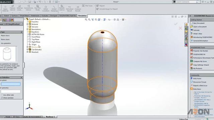The height and width of the screenshot is (120, 214).
Task: Expand the History folder
Action: (x=27, y=24)
